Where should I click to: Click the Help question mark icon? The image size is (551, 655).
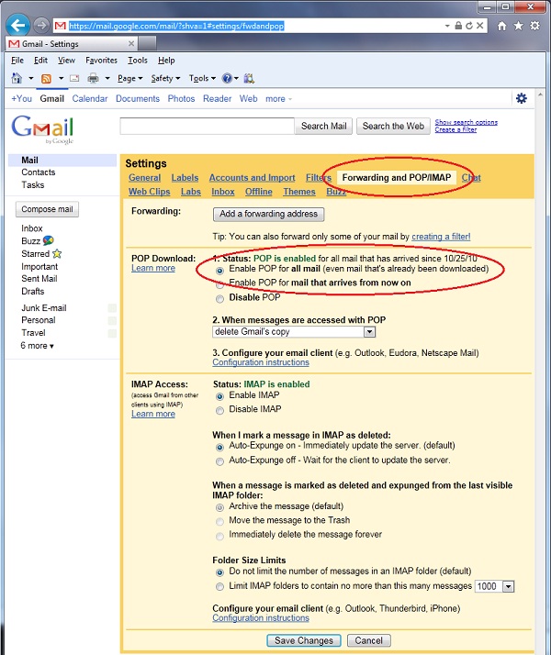tap(227, 78)
